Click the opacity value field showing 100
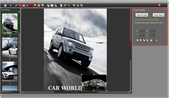 pos(154,40)
